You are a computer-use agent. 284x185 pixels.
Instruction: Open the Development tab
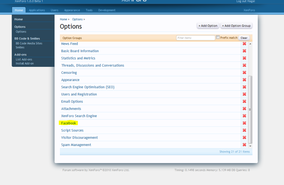107,10
